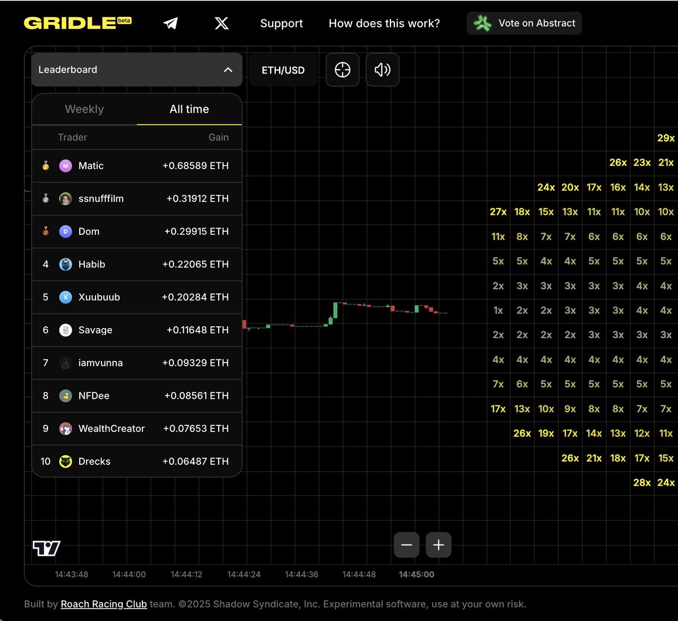678x621 pixels.
Task: Click the crosshair recenter chart icon
Action: coord(342,70)
